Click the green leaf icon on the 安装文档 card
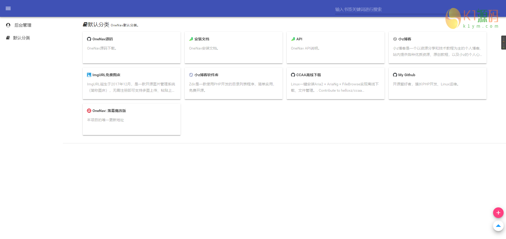Screen dimensions: 506x239 pyautogui.click(x=191, y=39)
